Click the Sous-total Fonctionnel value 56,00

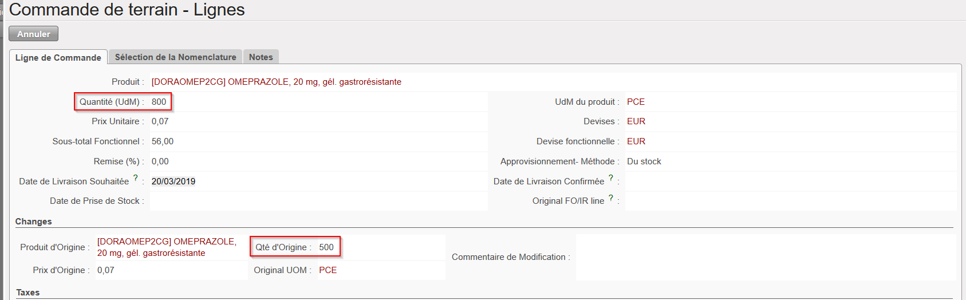pos(163,141)
